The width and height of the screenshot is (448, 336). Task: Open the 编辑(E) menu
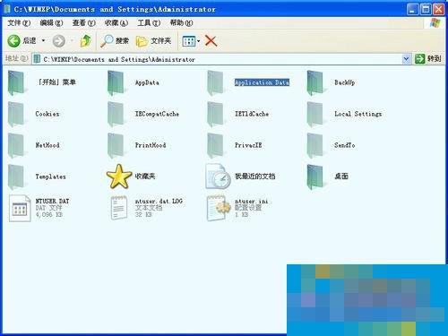click(51, 22)
